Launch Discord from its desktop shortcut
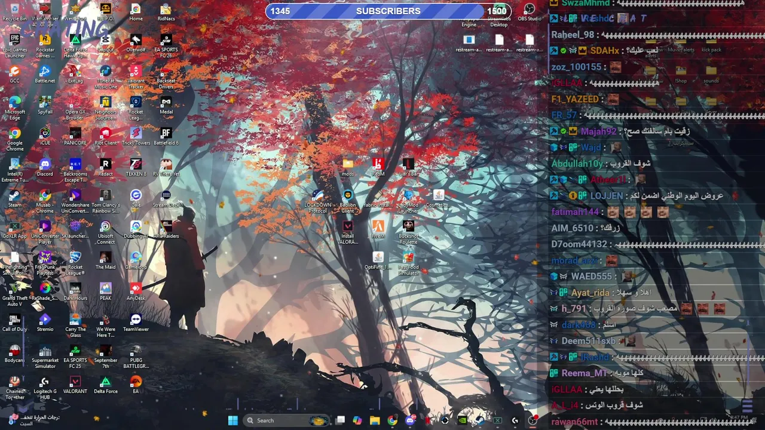Screen dimensions: 765x430 click(x=45, y=168)
